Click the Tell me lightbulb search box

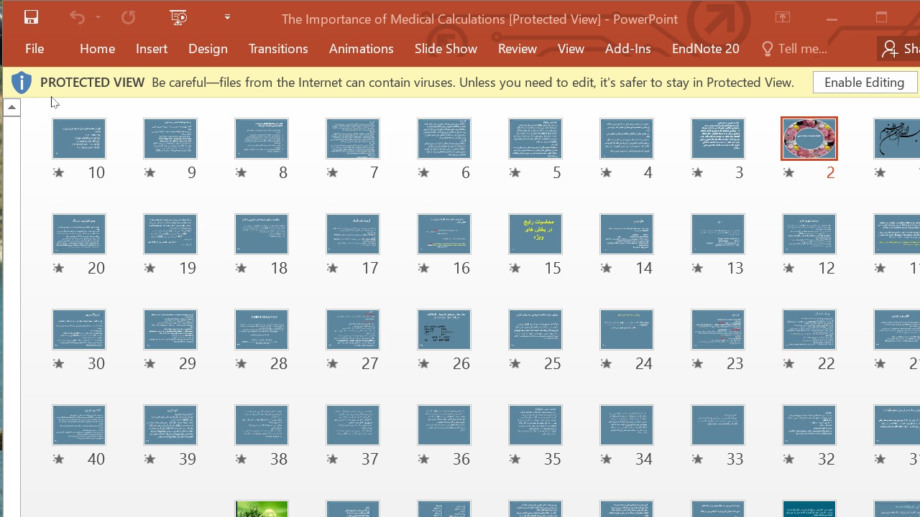tap(795, 49)
